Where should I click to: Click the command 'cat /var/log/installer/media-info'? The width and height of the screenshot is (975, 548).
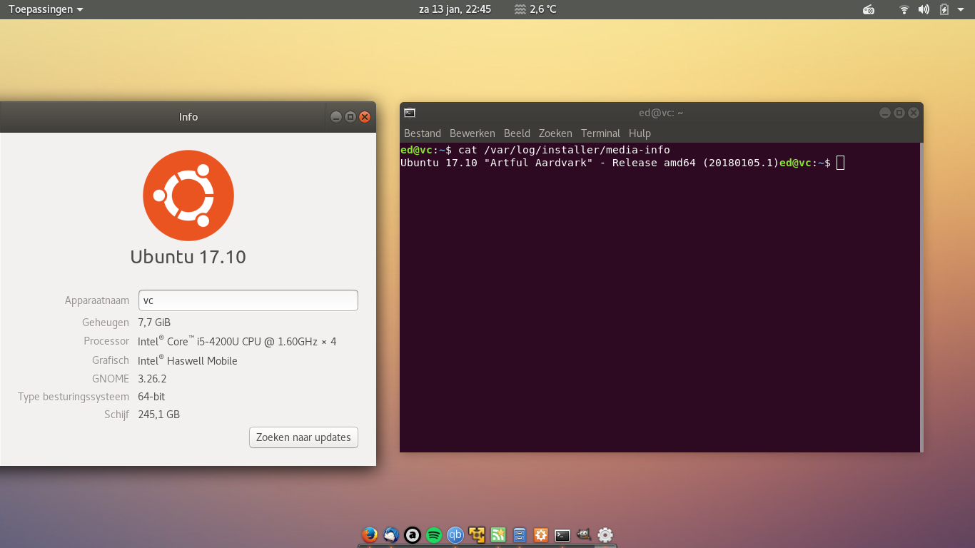coord(564,150)
